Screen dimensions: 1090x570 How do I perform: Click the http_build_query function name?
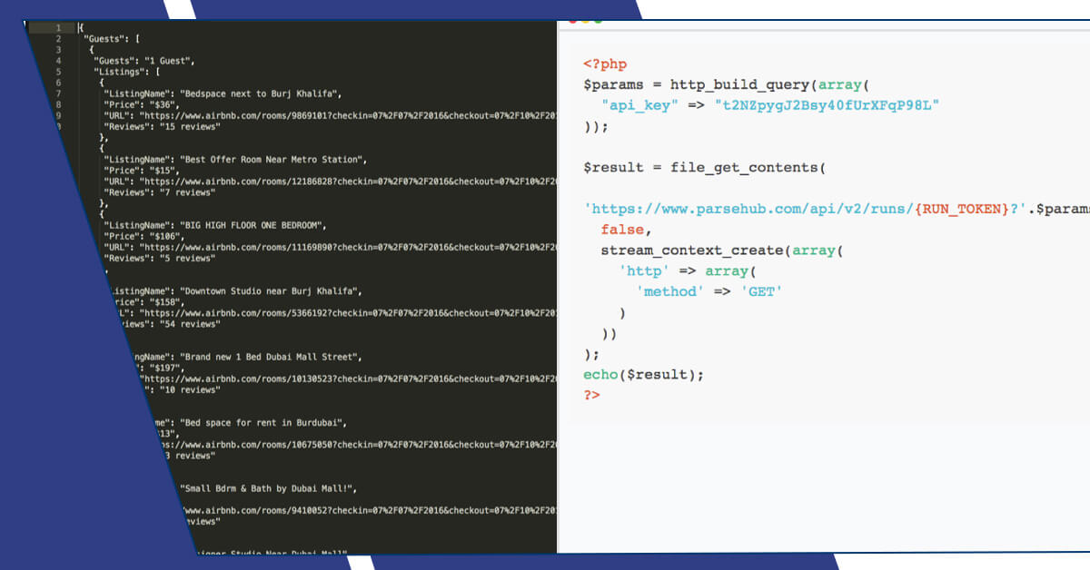[740, 84]
